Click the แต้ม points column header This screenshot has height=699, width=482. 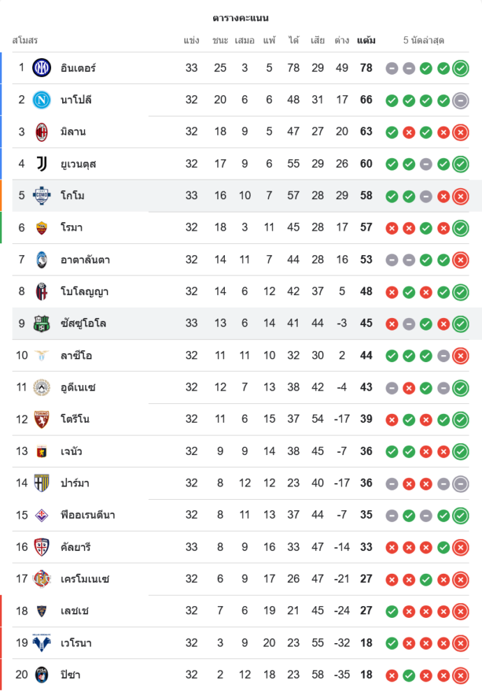click(366, 41)
